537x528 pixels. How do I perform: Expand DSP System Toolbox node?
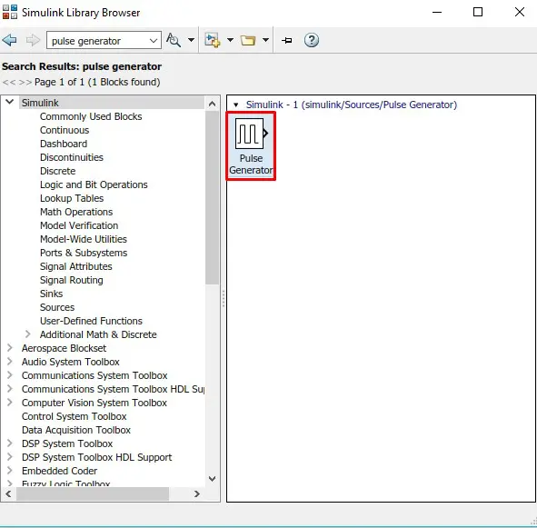tap(10, 443)
